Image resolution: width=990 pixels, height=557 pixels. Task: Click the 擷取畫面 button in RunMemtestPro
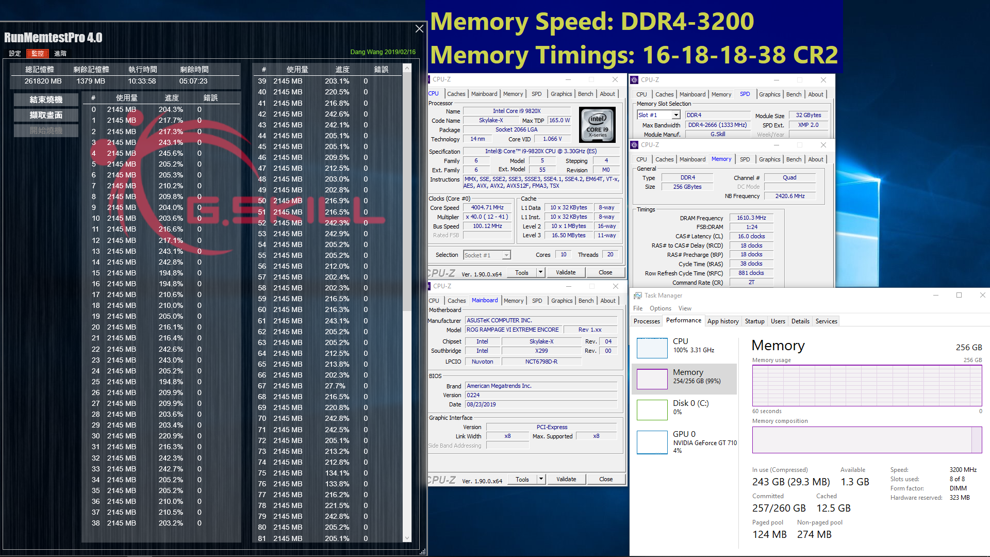click(45, 114)
